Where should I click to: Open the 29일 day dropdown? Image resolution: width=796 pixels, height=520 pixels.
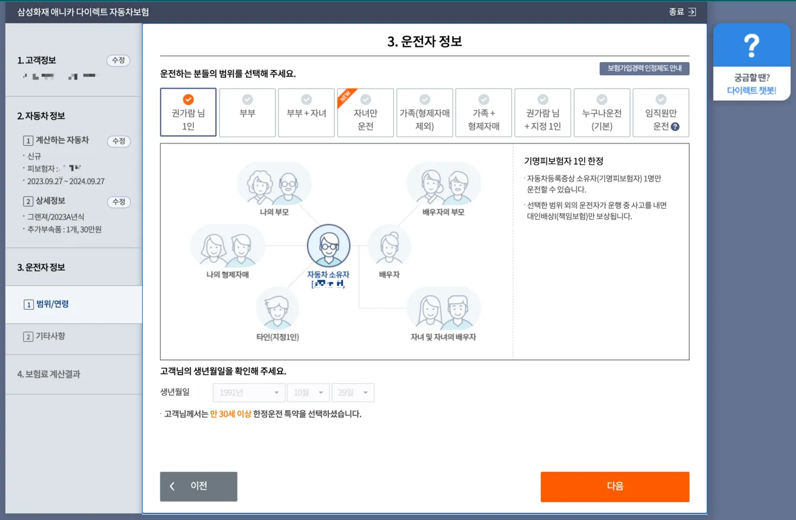point(352,392)
